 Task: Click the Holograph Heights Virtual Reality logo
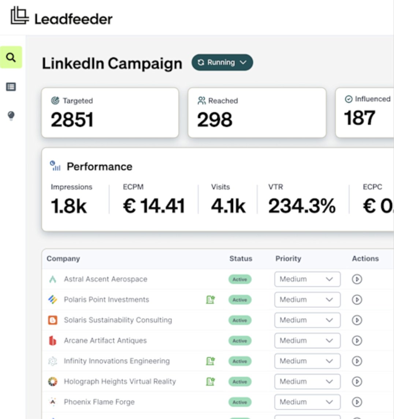tap(53, 382)
